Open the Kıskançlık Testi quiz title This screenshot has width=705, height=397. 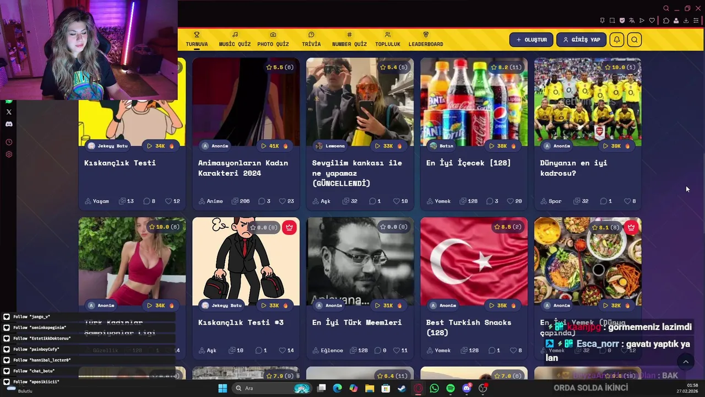pos(120,163)
